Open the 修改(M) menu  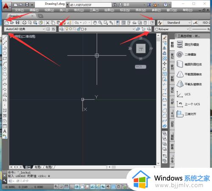click(x=141, y=10)
